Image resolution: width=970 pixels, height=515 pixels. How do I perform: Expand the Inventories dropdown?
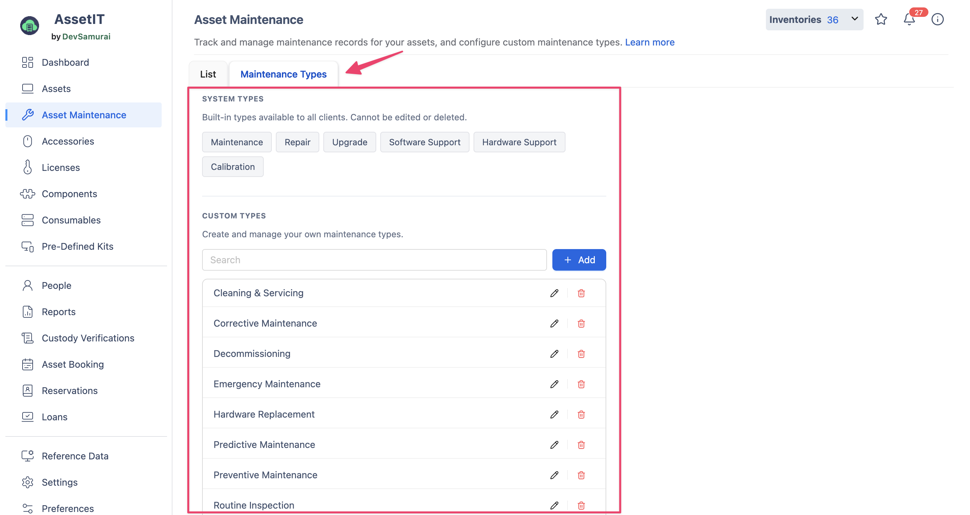pos(814,19)
